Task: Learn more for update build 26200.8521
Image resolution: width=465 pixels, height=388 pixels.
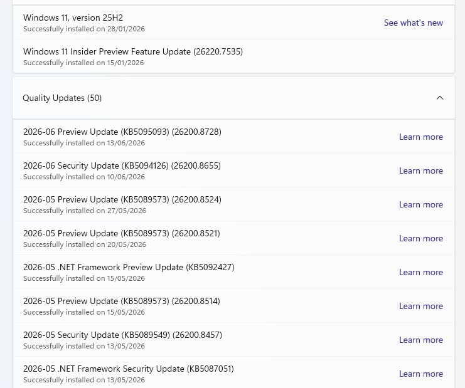Action: coord(421,238)
